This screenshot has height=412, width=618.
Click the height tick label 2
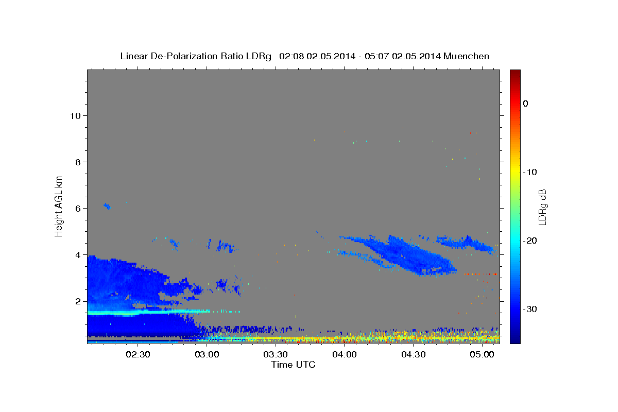[x=77, y=301]
